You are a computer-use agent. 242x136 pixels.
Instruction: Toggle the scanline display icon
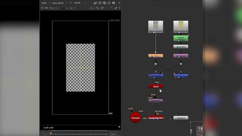pos(100,3)
